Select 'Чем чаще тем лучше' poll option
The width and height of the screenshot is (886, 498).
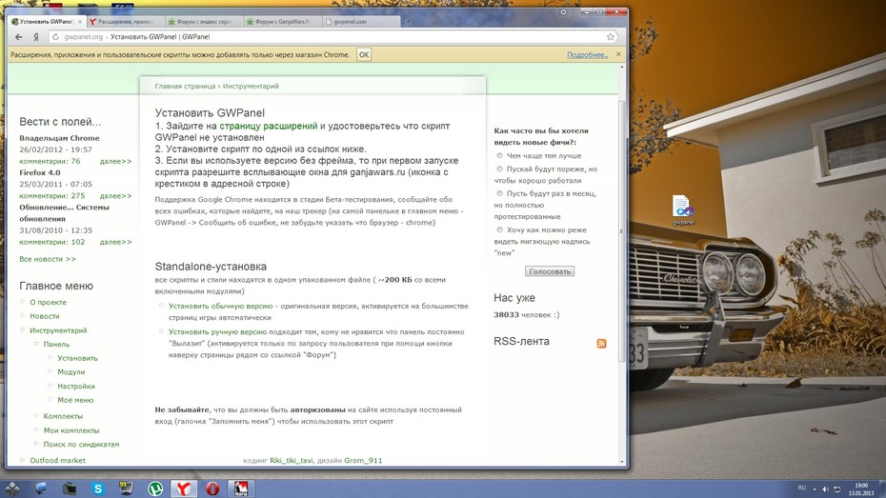(499, 155)
